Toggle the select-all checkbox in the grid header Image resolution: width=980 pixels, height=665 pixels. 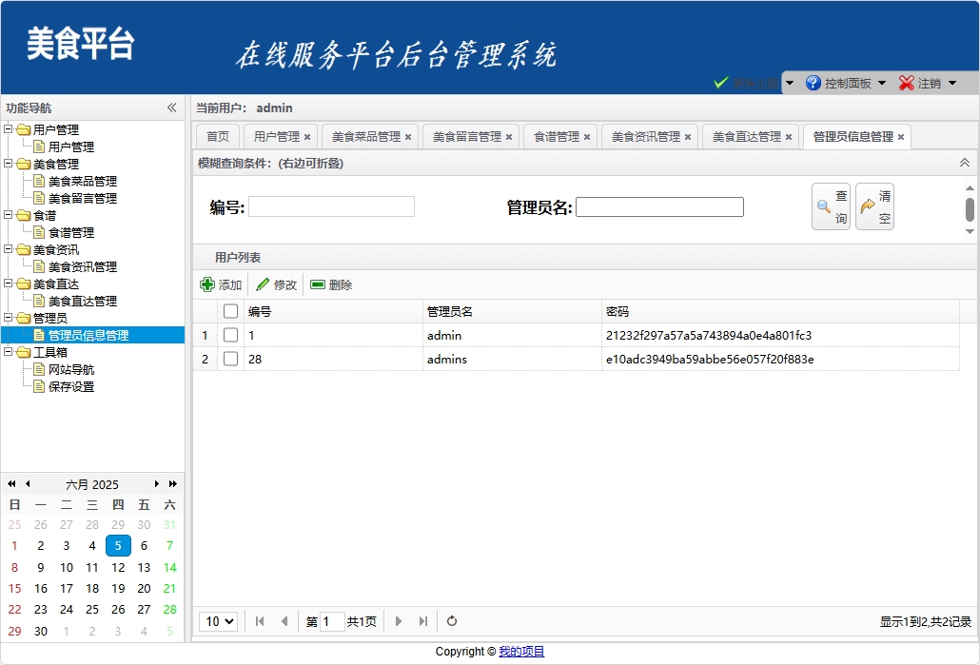228,311
